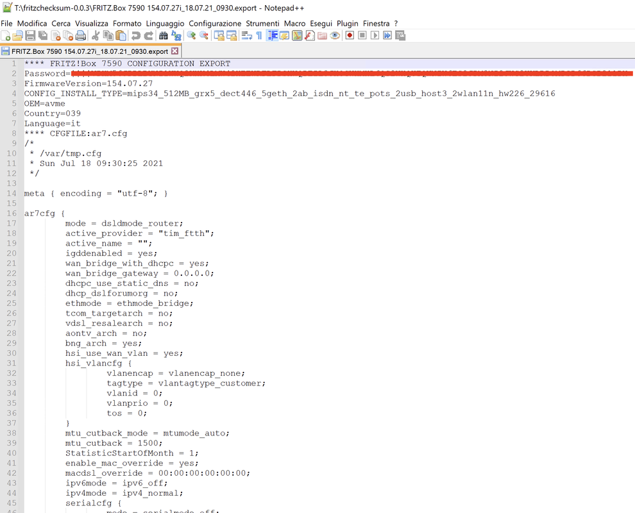This screenshot has width=635, height=513.
Task: Open the File menu
Action: tap(6, 24)
